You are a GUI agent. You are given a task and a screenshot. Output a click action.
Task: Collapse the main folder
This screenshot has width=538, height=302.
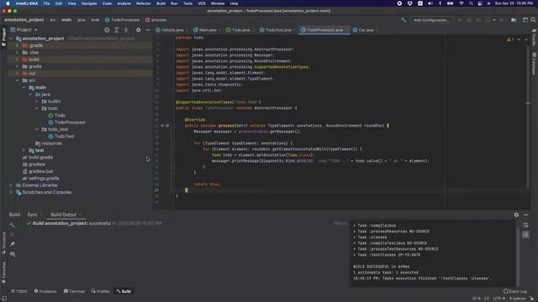[24, 87]
